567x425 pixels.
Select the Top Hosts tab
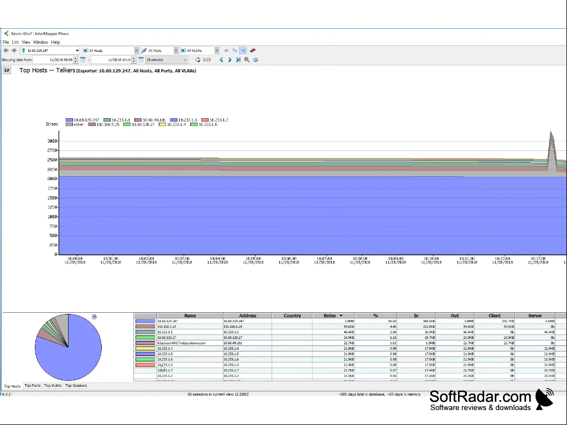click(12, 386)
